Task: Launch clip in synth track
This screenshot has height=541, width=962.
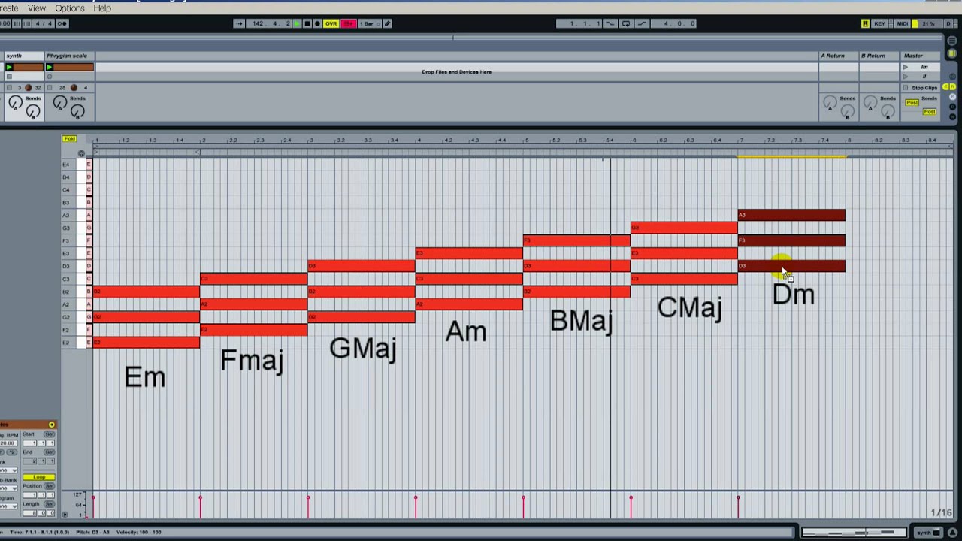Action: coord(9,68)
